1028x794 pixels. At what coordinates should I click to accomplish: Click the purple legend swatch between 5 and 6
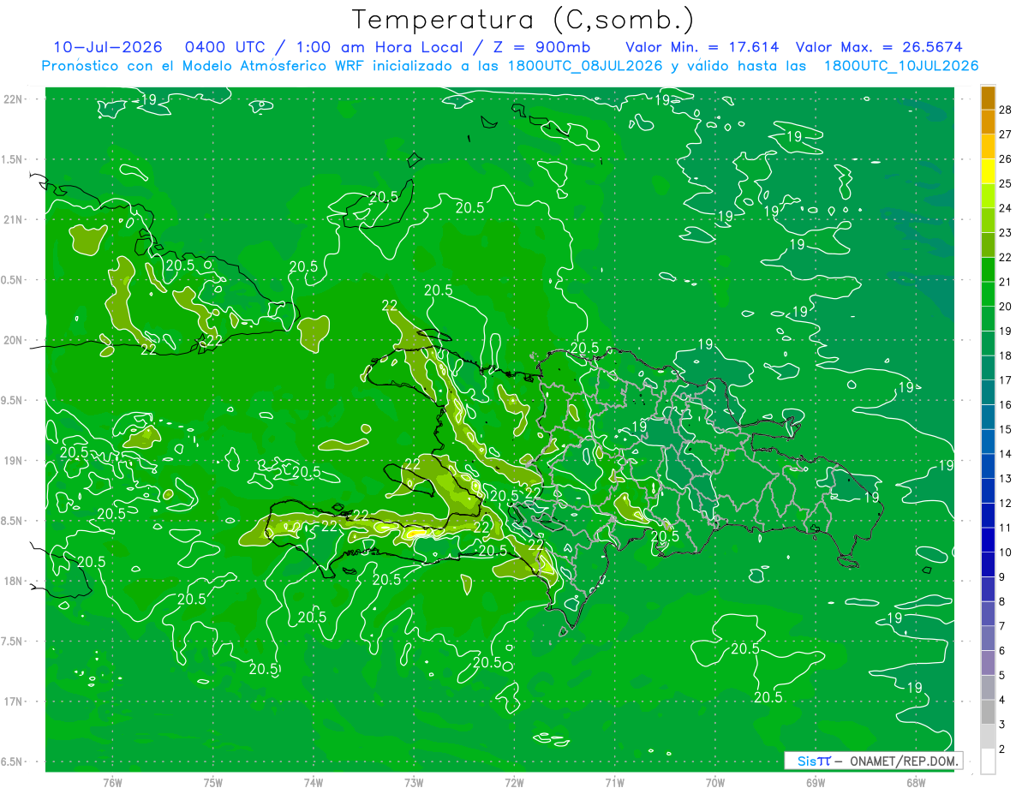click(x=988, y=663)
